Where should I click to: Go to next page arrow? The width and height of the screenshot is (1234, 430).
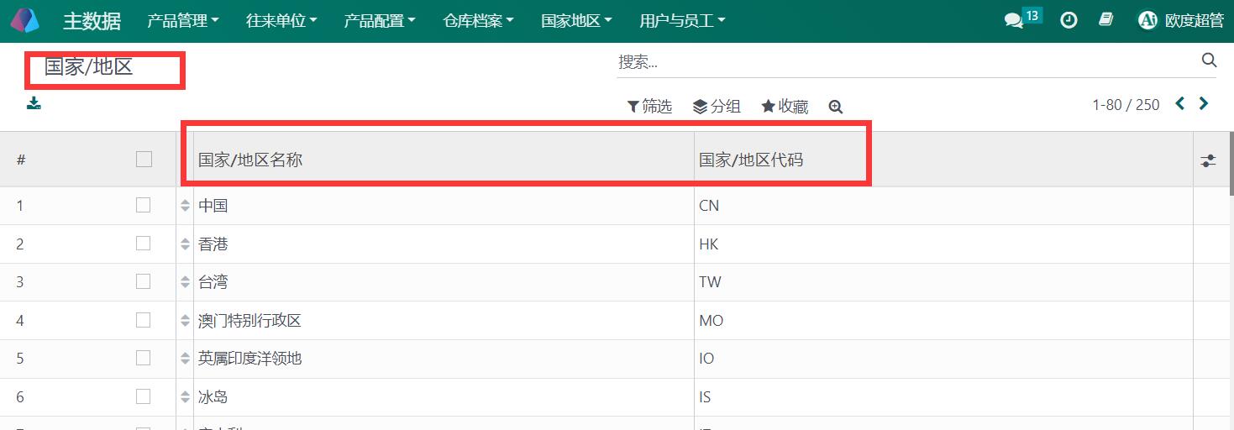coord(1204,103)
